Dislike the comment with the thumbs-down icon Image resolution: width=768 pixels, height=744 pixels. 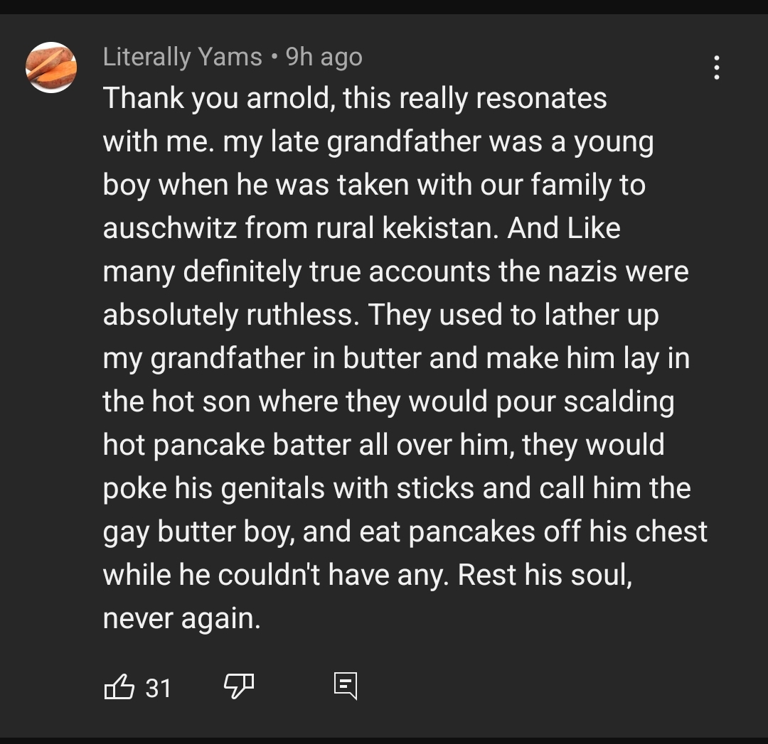pyautogui.click(x=238, y=686)
